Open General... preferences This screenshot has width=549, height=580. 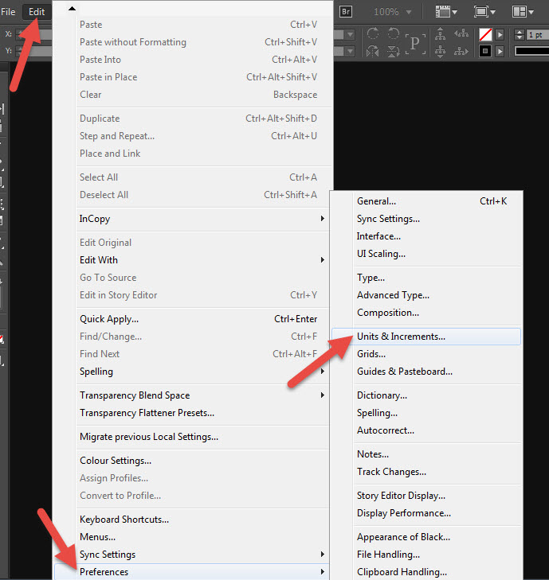(x=426, y=201)
